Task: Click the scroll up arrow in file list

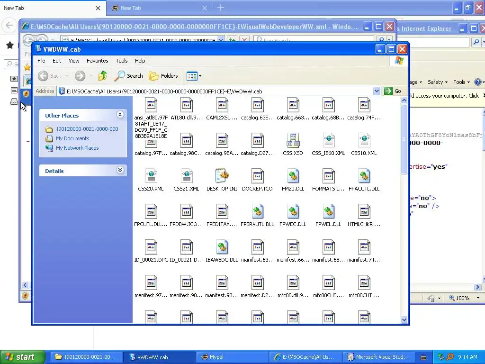Action: tap(404, 100)
